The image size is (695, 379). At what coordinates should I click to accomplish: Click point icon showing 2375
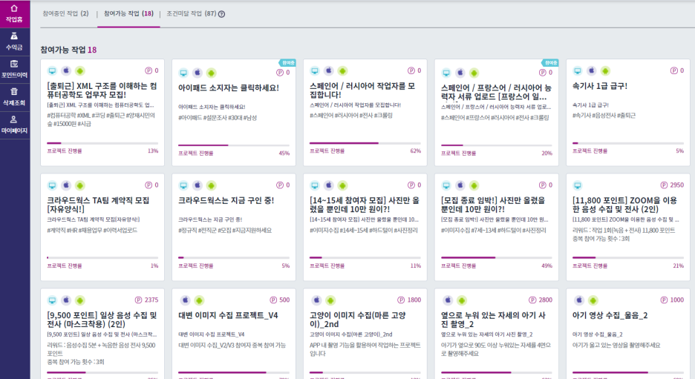(138, 300)
